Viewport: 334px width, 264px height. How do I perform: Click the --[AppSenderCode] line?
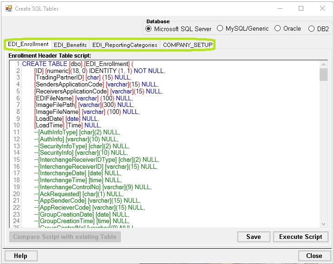[x=87, y=201]
